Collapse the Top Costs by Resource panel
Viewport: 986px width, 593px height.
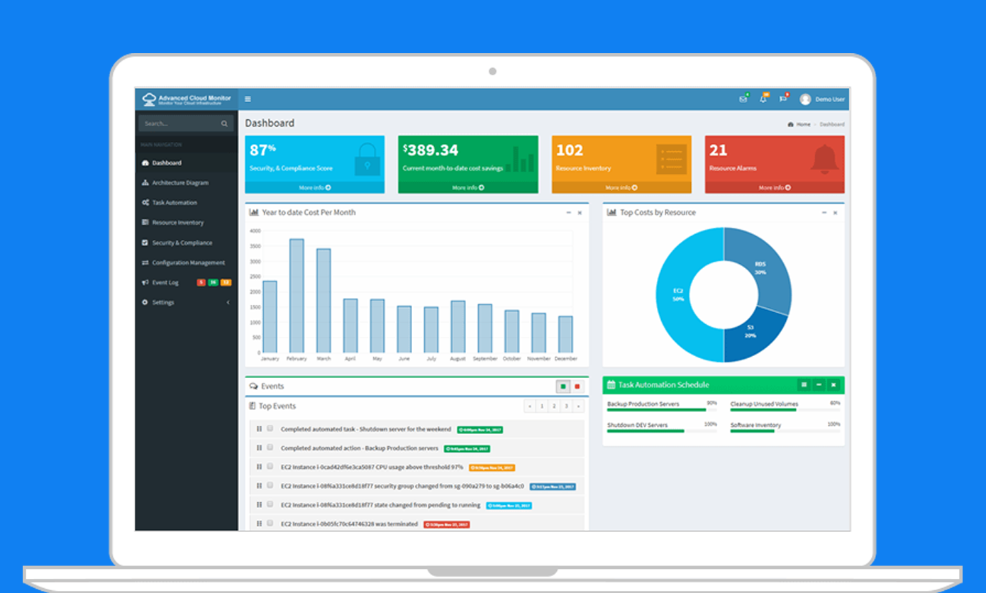[x=824, y=213]
